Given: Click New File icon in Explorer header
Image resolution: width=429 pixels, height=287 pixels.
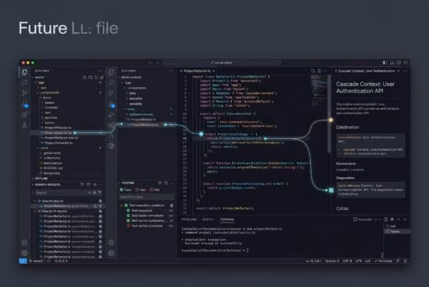Looking at the screenshot, I should [x=84, y=78].
